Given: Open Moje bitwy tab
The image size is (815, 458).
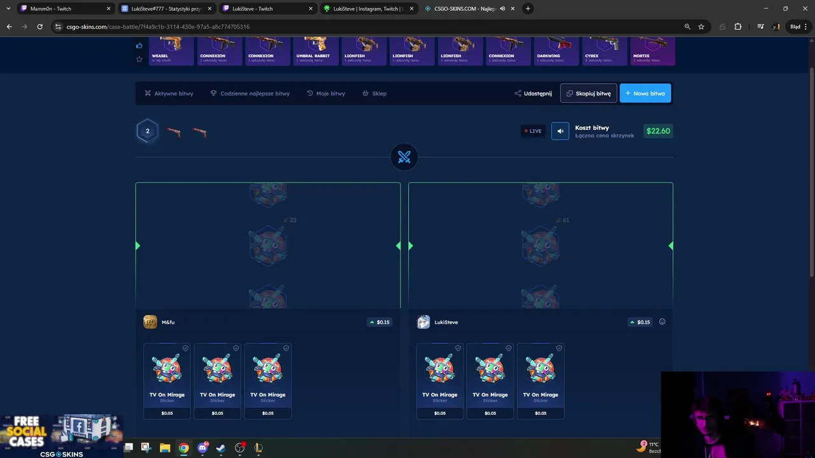Looking at the screenshot, I should click(x=326, y=94).
